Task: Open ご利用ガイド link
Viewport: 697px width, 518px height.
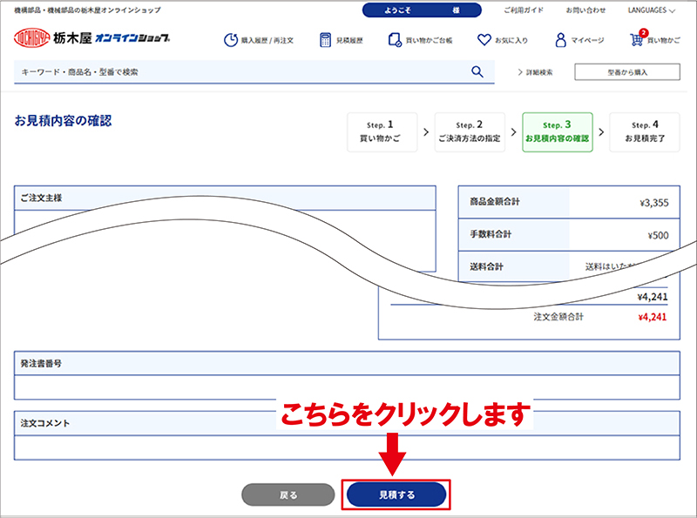Action: tap(524, 10)
